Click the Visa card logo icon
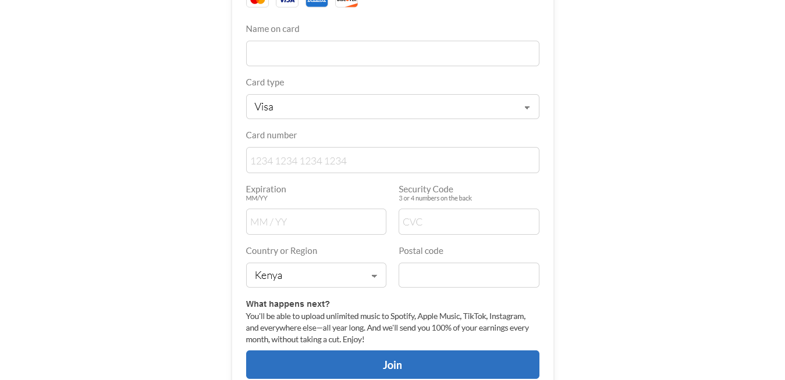Viewport: 785px width, 380px height. [x=287, y=2]
